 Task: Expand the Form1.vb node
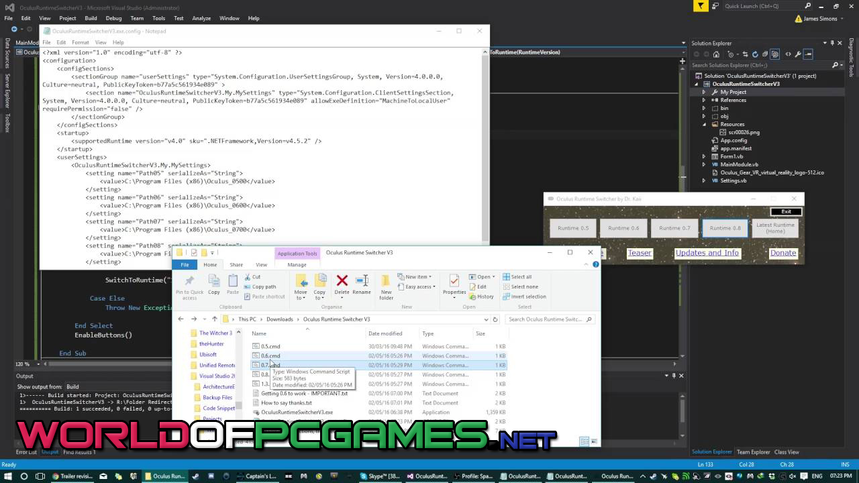(704, 156)
